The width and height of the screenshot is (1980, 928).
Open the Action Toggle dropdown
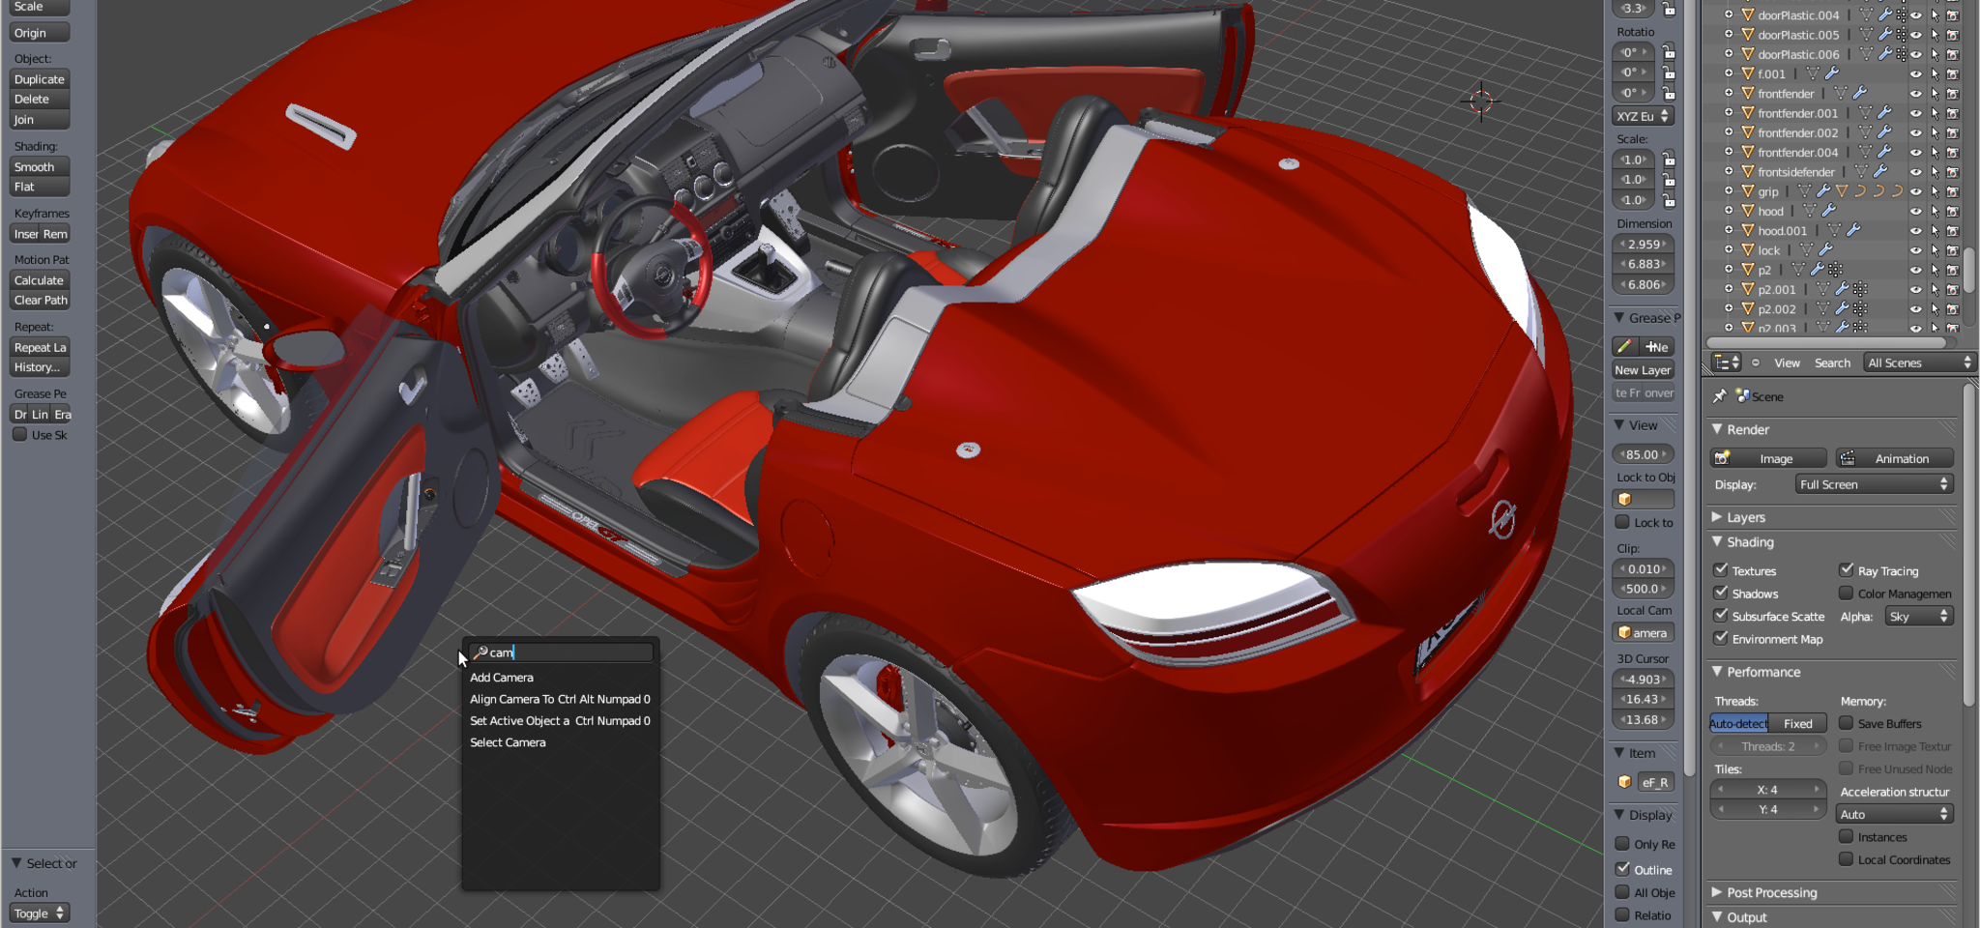[x=40, y=913]
